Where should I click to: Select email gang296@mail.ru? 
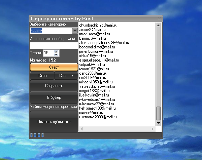point(93,73)
